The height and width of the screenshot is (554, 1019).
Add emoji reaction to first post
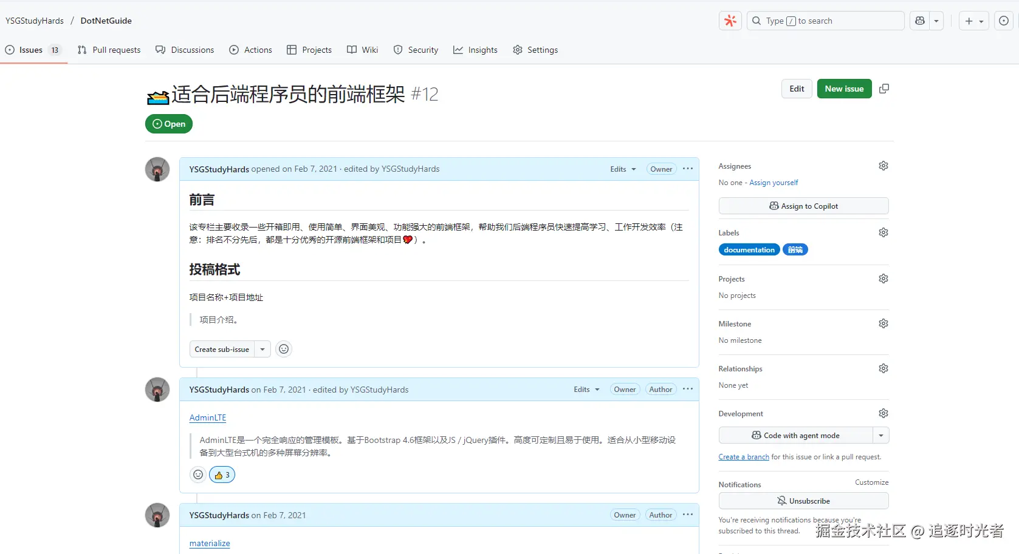(x=284, y=349)
